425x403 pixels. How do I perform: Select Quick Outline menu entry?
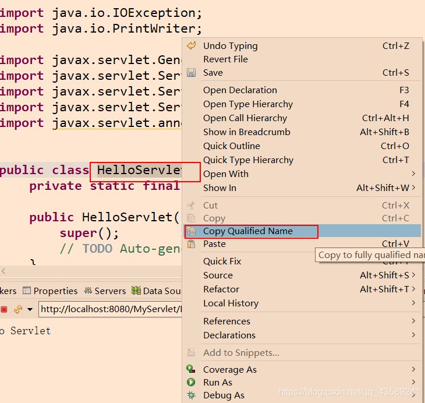[x=302, y=146]
